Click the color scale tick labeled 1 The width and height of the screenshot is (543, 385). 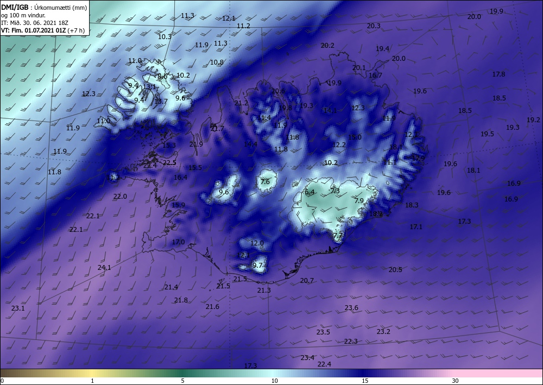point(92,381)
